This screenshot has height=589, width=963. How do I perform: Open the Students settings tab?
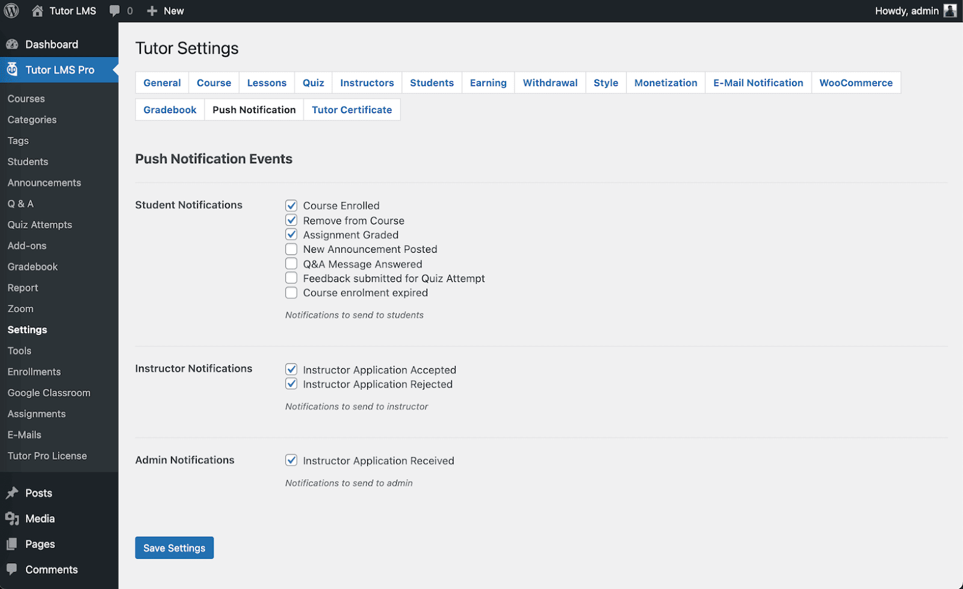(x=432, y=82)
